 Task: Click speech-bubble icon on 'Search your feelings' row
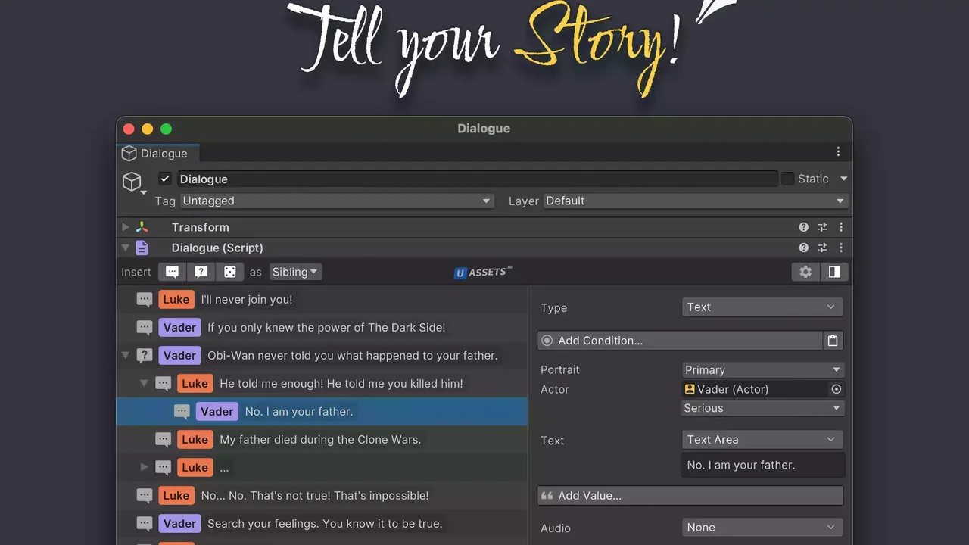pyautogui.click(x=145, y=524)
